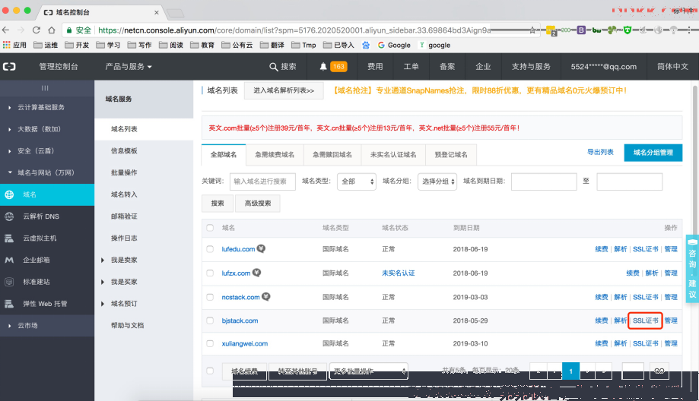Click the browser address bar
This screenshot has width=699, height=401.
click(294, 30)
